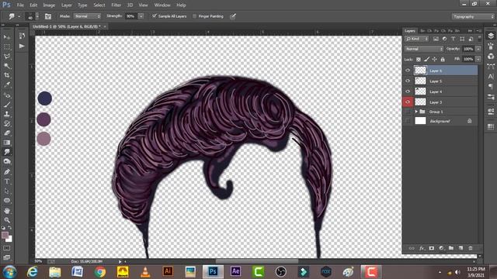The image size is (497, 279).
Task: Click the foreground color swatch
Action: click(x=5, y=235)
